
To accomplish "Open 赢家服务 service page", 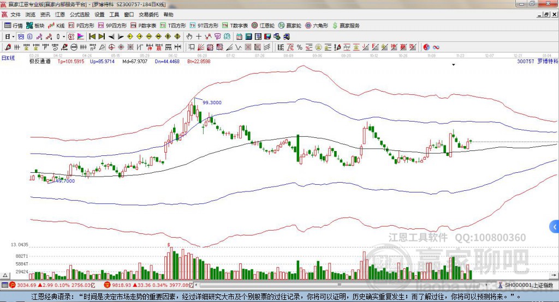I will point(346,26).
